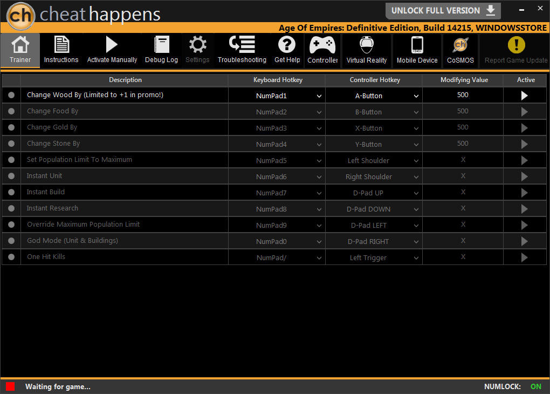This screenshot has height=394, width=550.
Task: Open Troubleshooting section
Action: 242,50
